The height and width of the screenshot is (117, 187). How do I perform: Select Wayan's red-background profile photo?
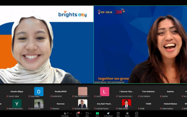pos(126,104)
